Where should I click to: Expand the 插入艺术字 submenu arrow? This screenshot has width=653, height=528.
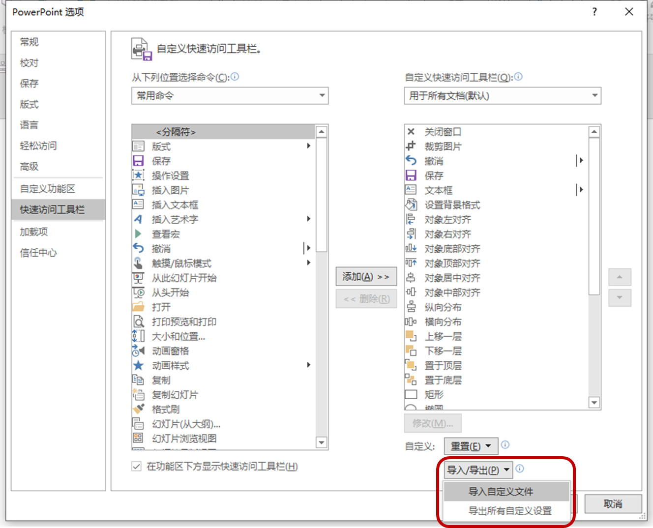[x=309, y=219]
